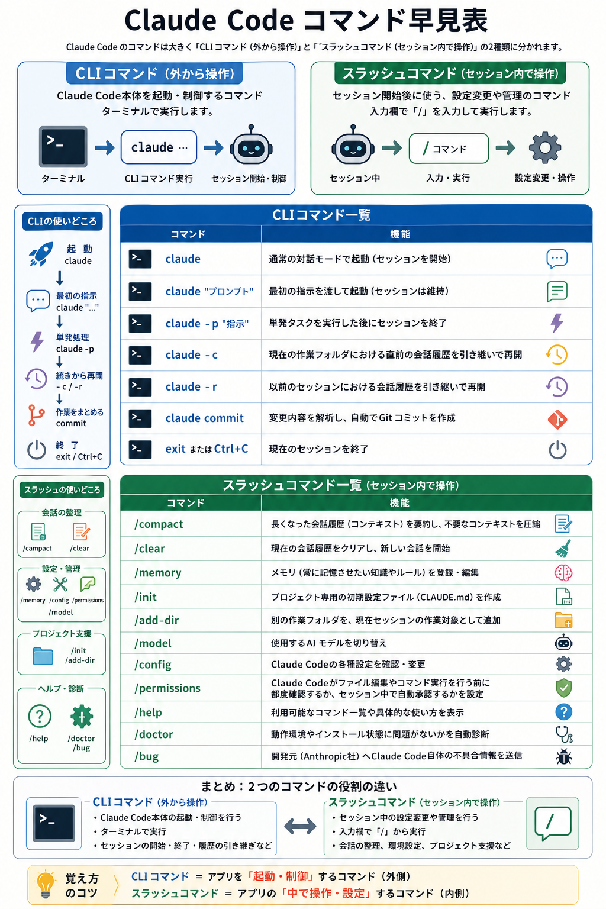Click the '/ コマンド' input box
The image size is (606, 909).
(449, 149)
